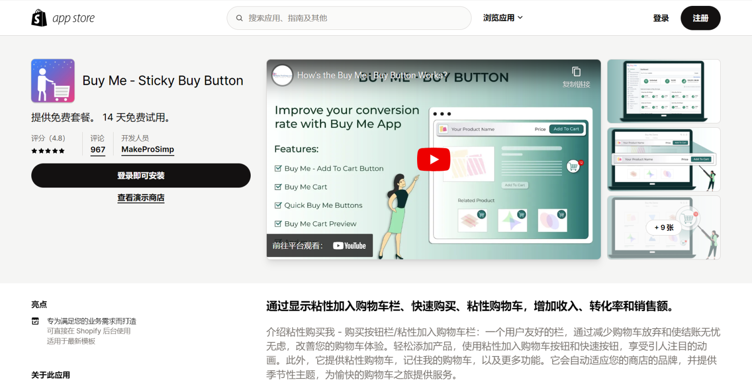The height and width of the screenshot is (380, 752).
Task: Click the magnifier icon in the search bar
Action: (x=239, y=18)
